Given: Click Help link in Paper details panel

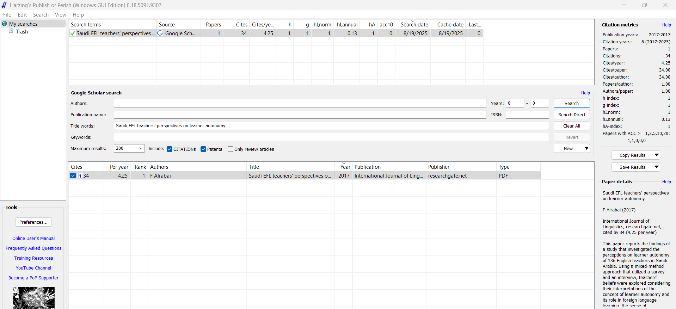Looking at the screenshot, I should (666, 181).
